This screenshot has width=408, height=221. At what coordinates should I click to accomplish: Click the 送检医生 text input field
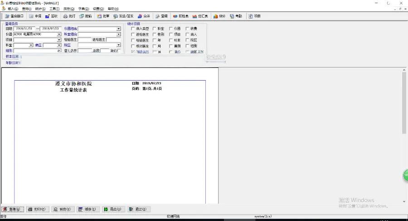tap(113, 40)
